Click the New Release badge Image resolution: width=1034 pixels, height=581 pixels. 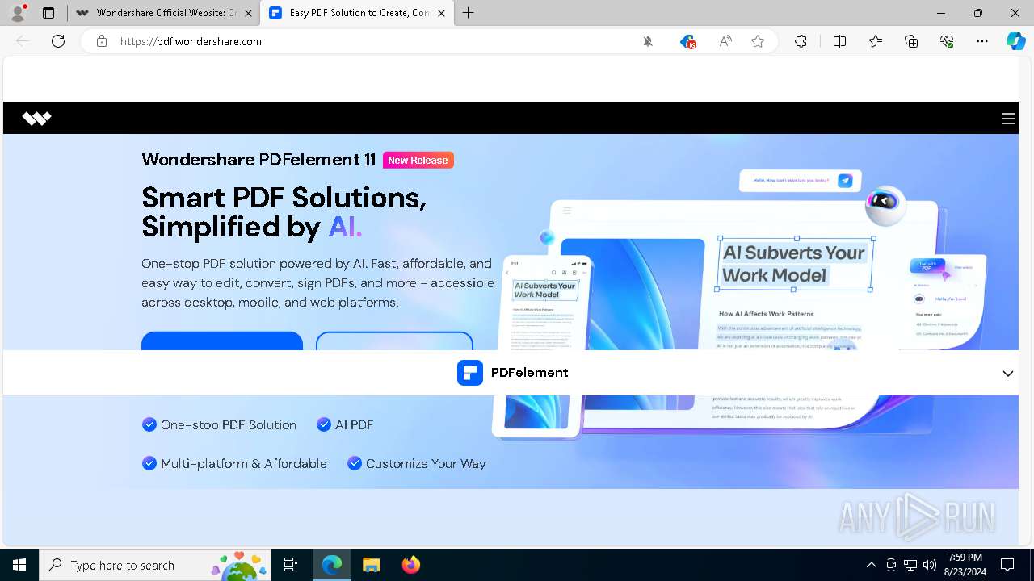418,160
